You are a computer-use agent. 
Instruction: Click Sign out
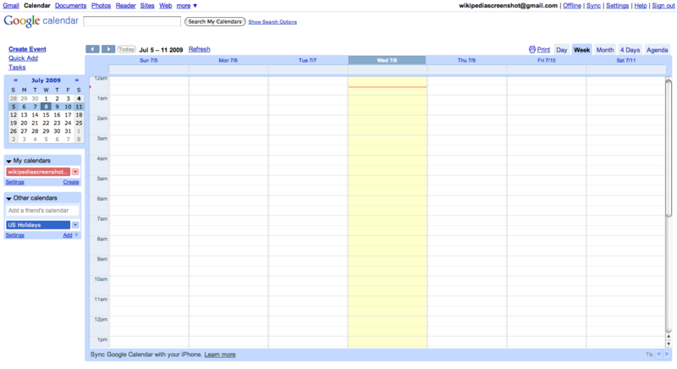(x=663, y=6)
